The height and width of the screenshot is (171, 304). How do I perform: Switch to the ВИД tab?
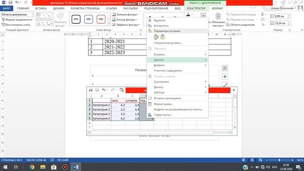pos(177,9)
